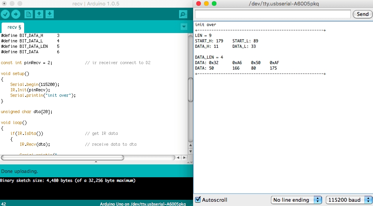Screen dimensions: 373x206
Task: Open the Serial Monitor magnifier icon
Action: tap(183, 14)
